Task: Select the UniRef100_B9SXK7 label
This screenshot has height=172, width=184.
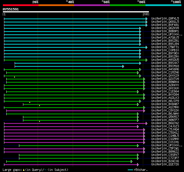Action: click(165, 63)
